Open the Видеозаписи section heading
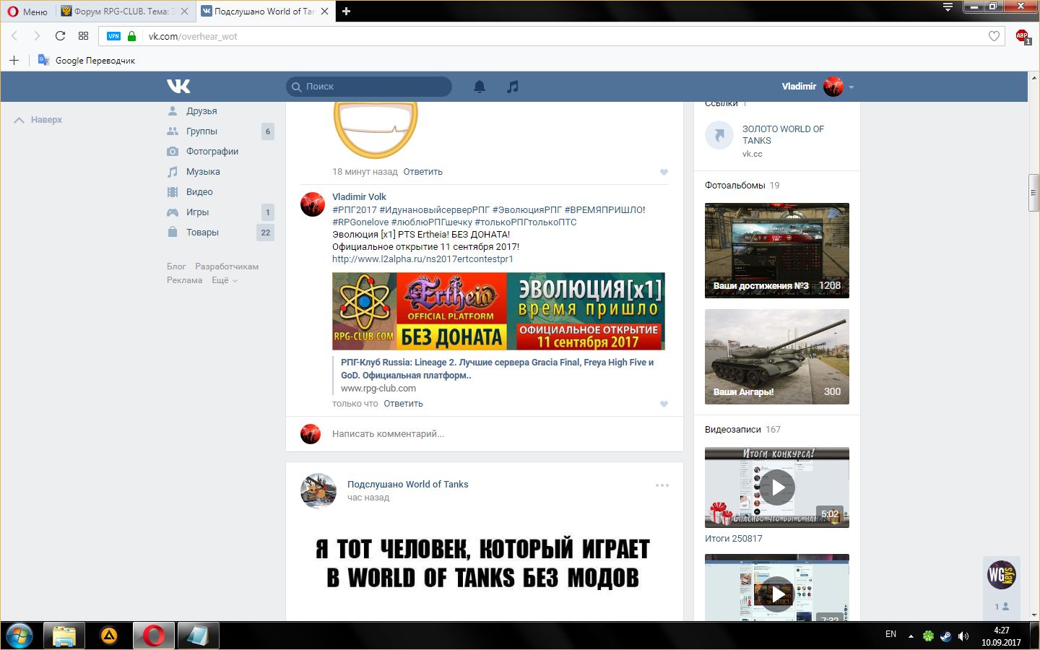Image resolution: width=1040 pixels, height=650 pixels. click(x=733, y=430)
